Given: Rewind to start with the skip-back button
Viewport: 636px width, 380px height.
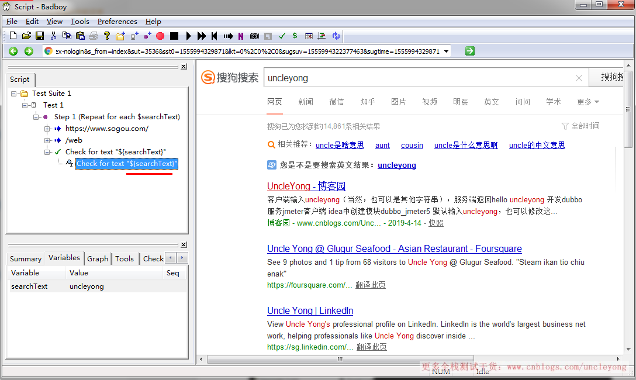Looking at the screenshot, I should 214,36.
